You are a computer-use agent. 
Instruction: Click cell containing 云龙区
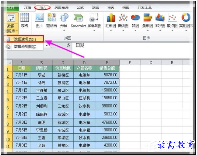coord(63,106)
